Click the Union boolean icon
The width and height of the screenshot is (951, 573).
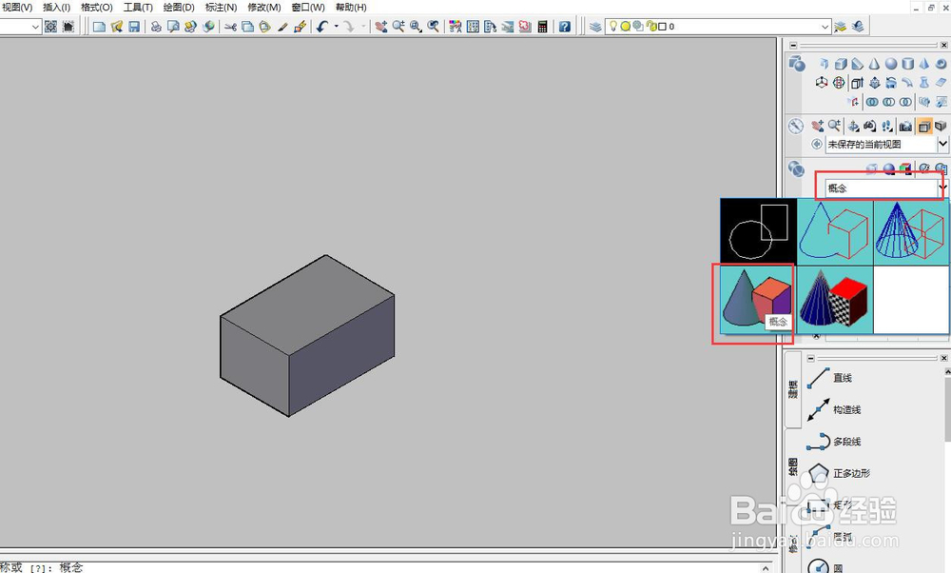click(872, 101)
